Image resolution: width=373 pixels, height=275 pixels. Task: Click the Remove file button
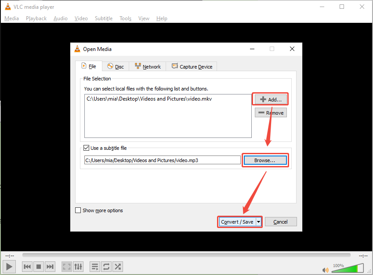(x=271, y=113)
